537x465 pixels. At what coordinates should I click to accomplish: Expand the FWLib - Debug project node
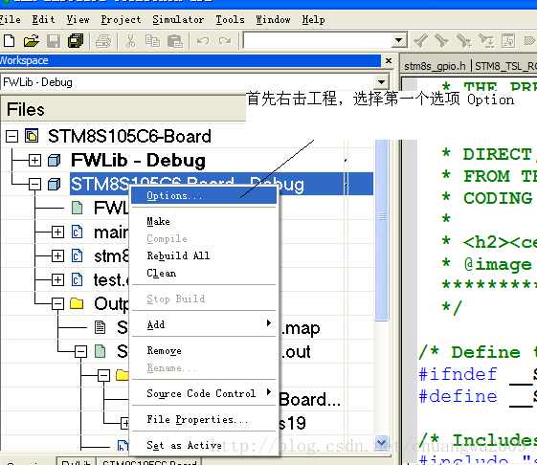(x=34, y=160)
